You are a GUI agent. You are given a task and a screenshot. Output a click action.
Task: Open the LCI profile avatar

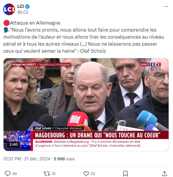coord(9,9)
